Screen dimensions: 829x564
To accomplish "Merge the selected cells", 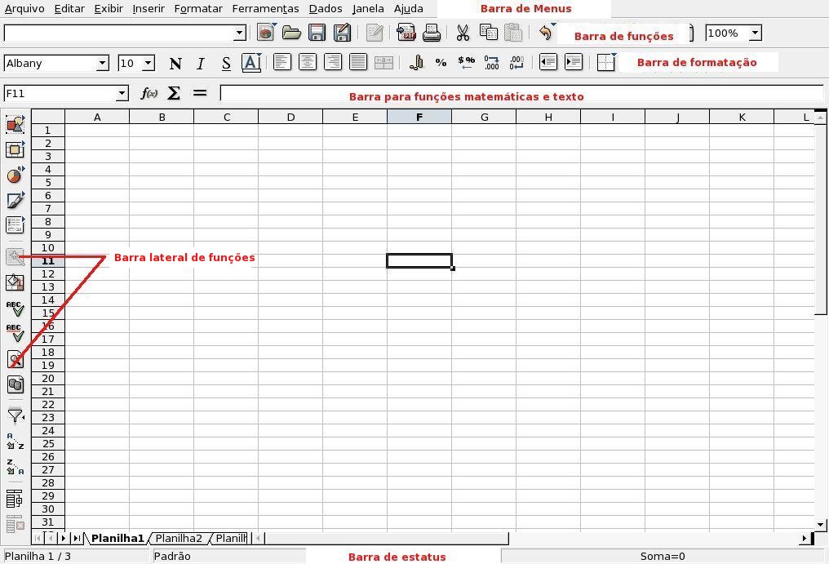I will point(383,62).
